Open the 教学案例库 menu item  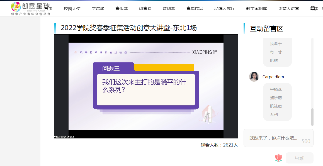click(257, 8)
